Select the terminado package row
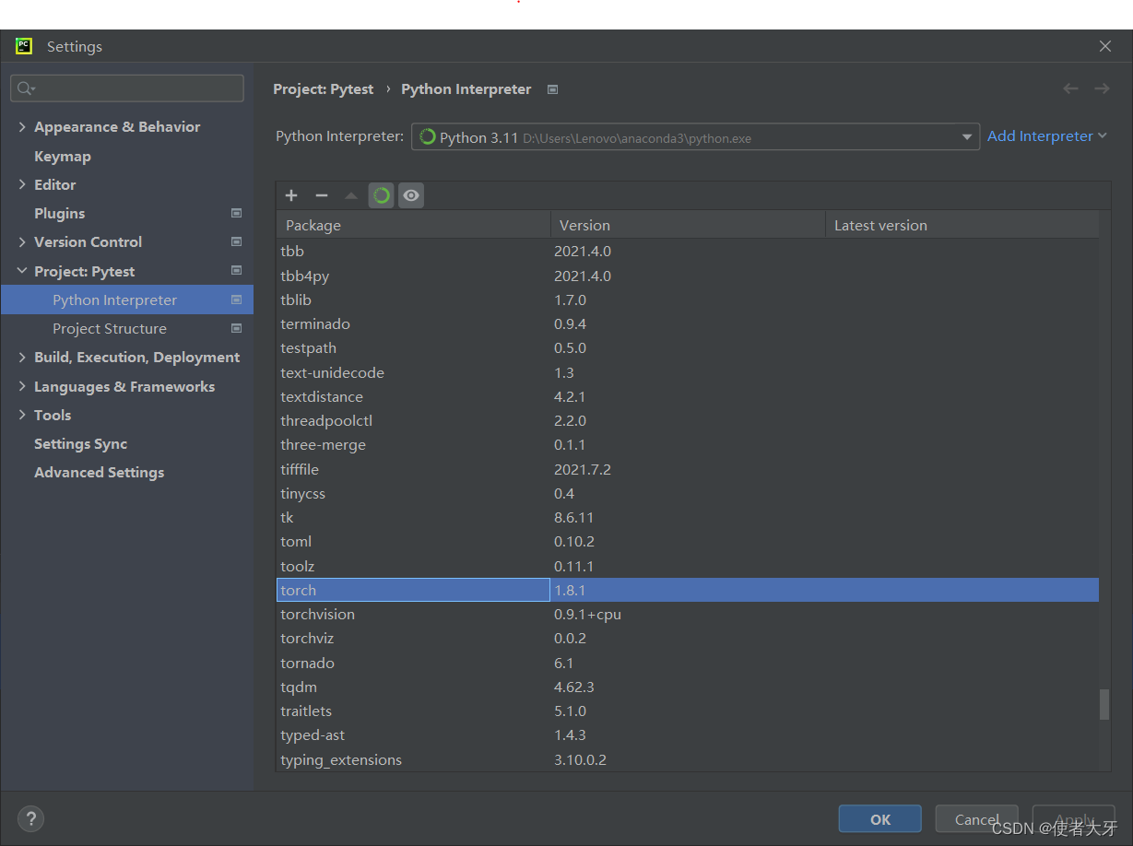 coord(688,323)
